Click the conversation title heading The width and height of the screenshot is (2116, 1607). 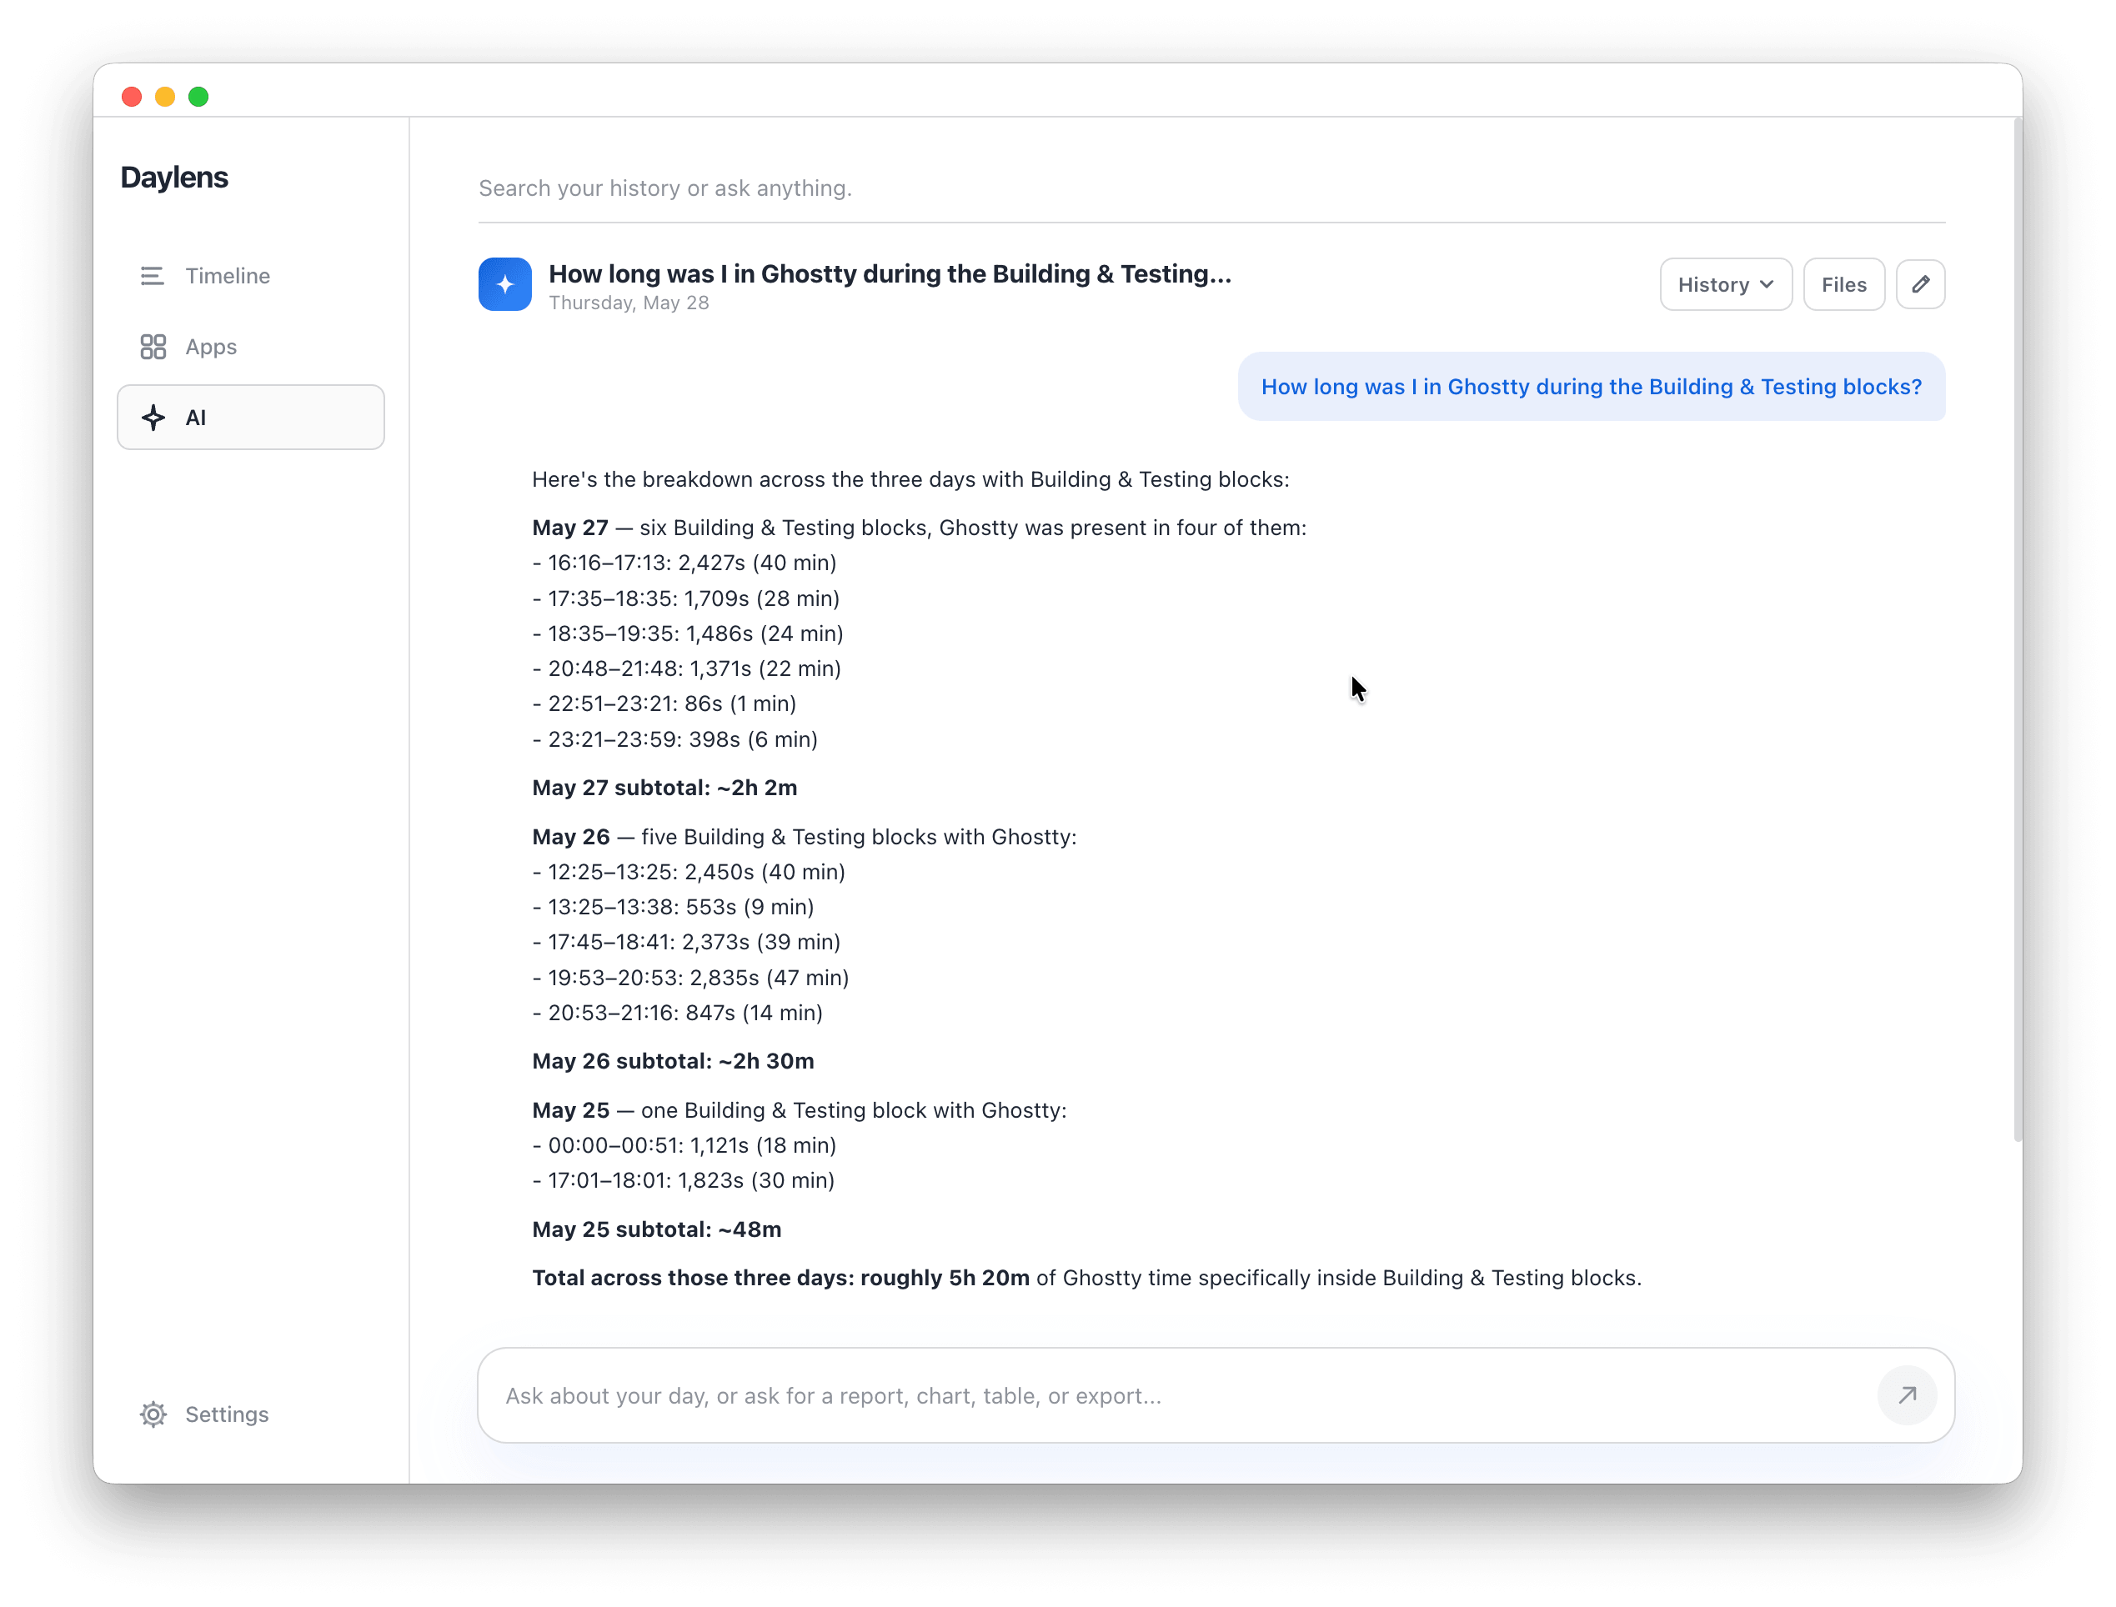click(x=890, y=273)
